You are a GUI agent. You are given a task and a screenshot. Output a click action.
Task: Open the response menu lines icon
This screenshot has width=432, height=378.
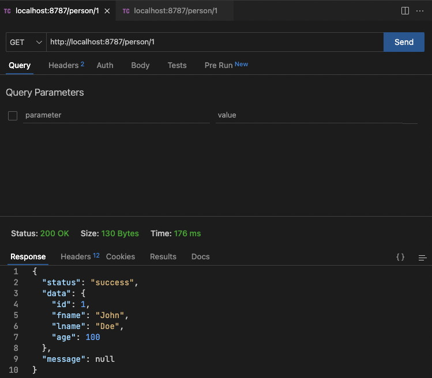pyautogui.click(x=423, y=257)
